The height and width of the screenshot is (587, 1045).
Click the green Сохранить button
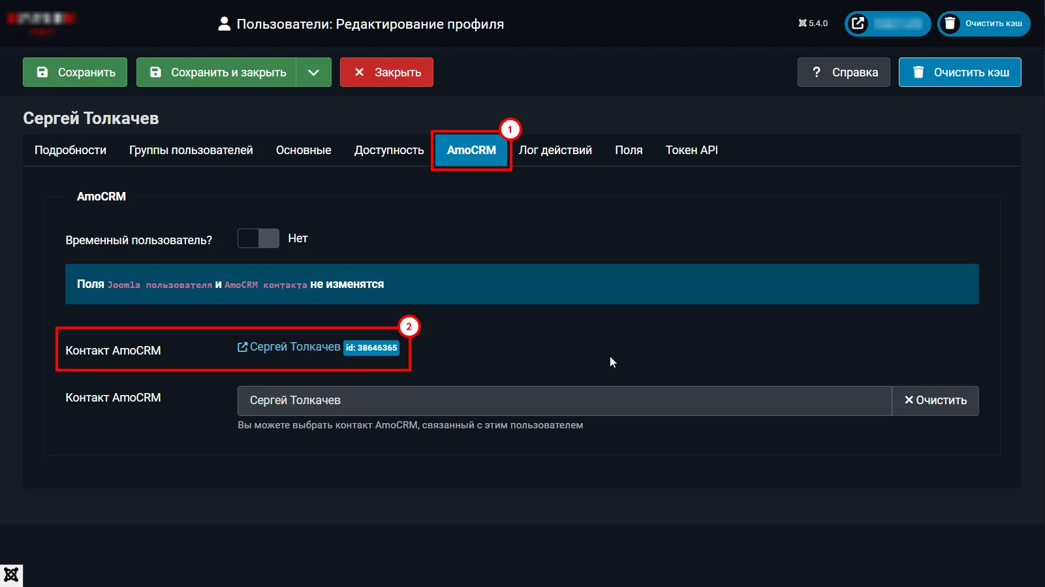75,72
